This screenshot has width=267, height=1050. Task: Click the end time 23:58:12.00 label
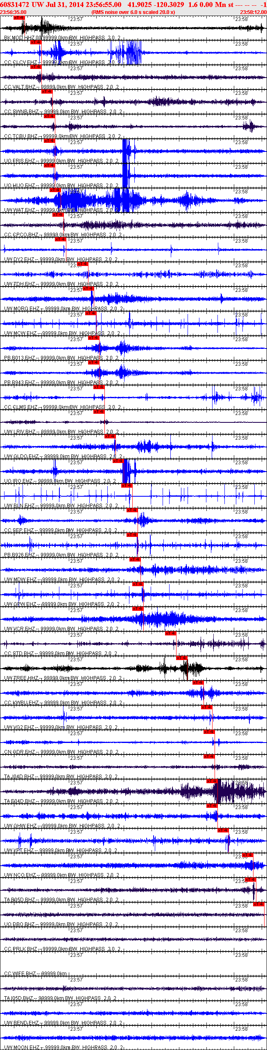253,12
